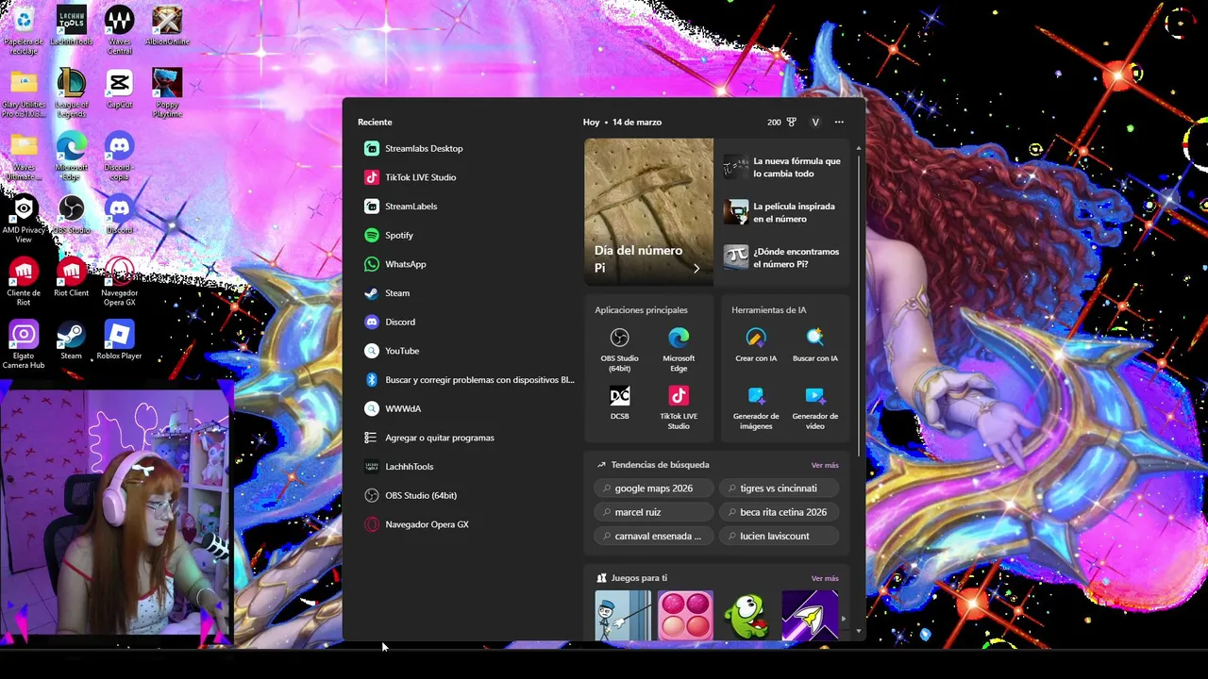This screenshot has width=1208, height=679.
Task: Launch Steam from the recent list
Action: click(x=467, y=293)
